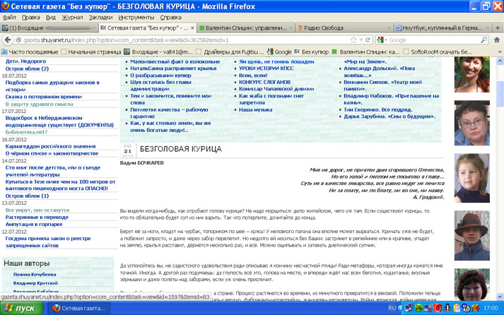Switch to the '(1) Входящие' tab
This screenshot has height=315, width=504.
pyautogui.click(x=49, y=28)
